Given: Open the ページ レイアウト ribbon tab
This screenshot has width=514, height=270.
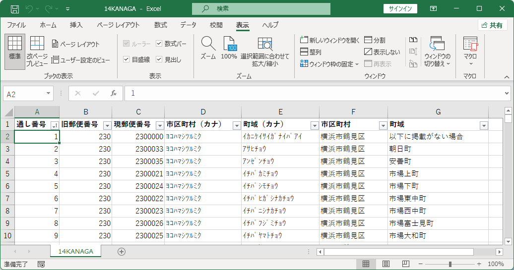Looking at the screenshot, I should pos(118,25).
